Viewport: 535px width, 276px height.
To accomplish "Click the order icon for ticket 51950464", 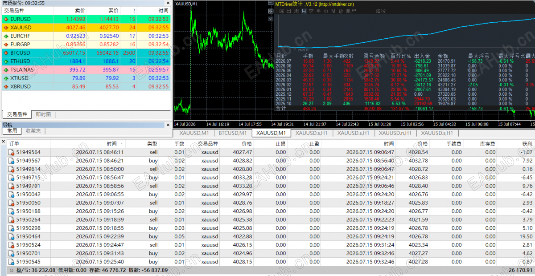I will pyautogui.click(x=12, y=237).
